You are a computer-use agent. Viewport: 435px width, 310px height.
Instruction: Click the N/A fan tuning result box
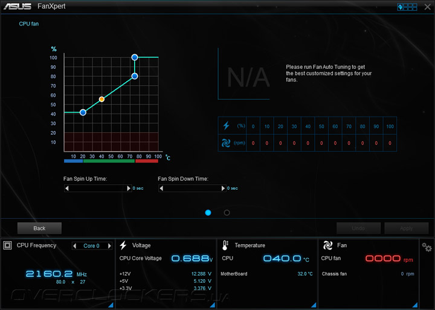(x=244, y=74)
